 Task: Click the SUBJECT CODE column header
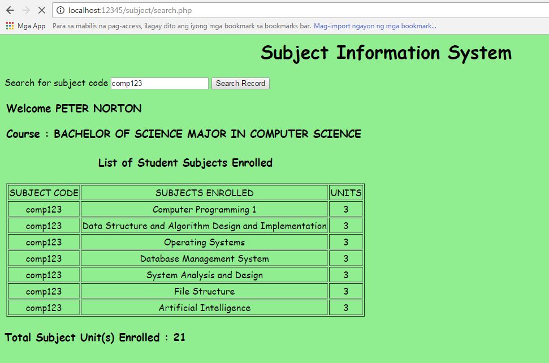(43, 192)
